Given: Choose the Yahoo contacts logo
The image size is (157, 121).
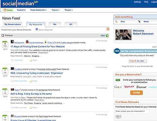Looking at the screenshot, I should tap(129, 87).
